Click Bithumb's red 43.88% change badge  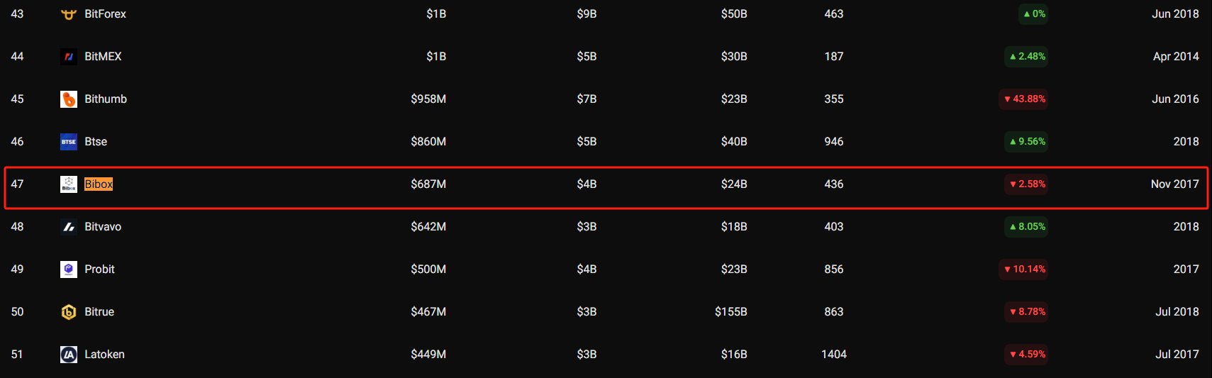[x=1024, y=99]
